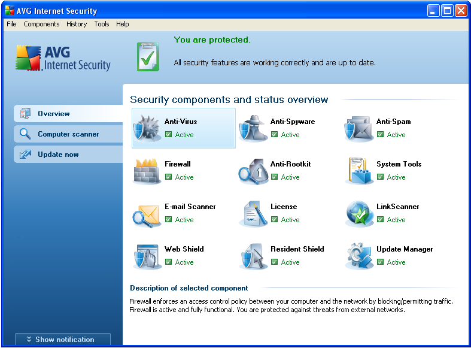
Task: Open the LinkScanner globe icon
Action: [x=359, y=214]
